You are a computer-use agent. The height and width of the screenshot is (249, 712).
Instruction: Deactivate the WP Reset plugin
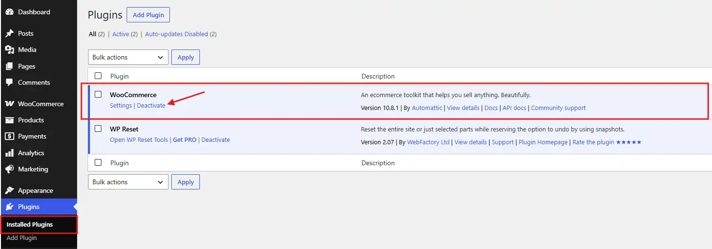pos(216,140)
